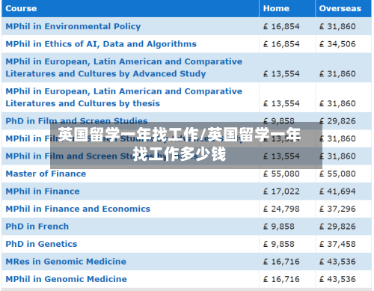Select Home fee £ 13,554 in the literatures by thesis row
Image resolution: width=374 pixels, height=291 pixels.
tap(281, 103)
